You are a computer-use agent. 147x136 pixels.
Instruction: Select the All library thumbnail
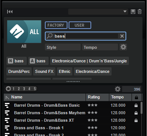coord(24,32)
